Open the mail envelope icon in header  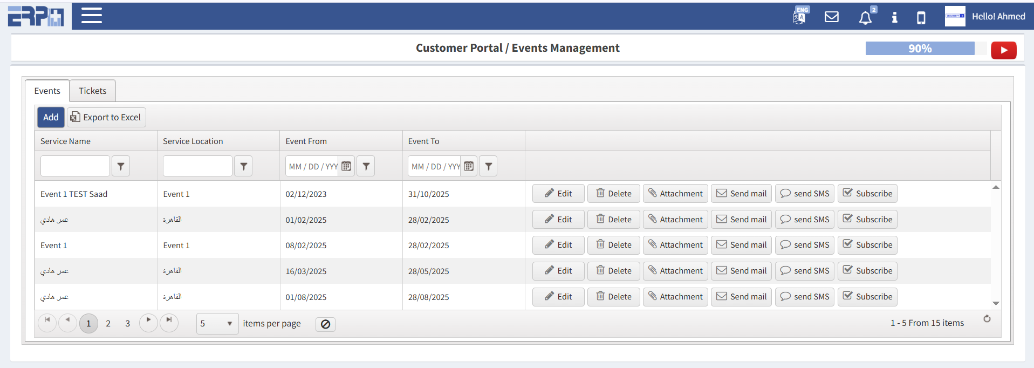point(832,17)
